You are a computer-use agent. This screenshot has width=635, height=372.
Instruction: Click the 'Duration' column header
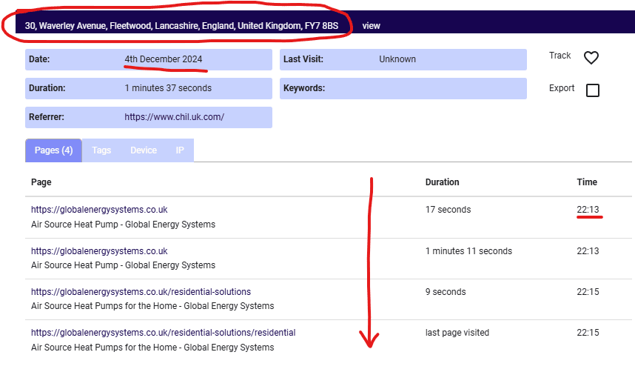pos(443,182)
